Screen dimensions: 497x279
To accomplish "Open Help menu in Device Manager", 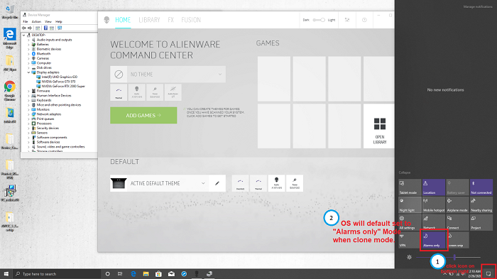I will [59, 21].
